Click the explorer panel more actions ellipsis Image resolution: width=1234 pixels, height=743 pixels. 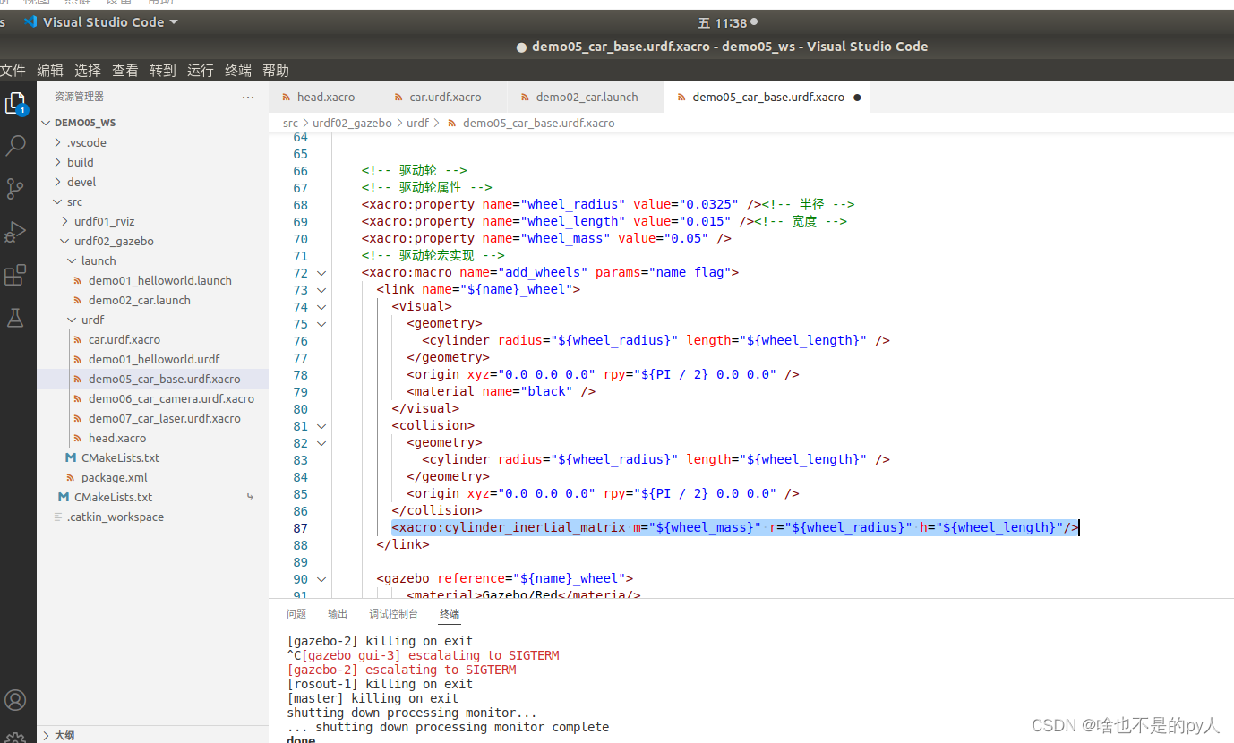tap(248, 97)
